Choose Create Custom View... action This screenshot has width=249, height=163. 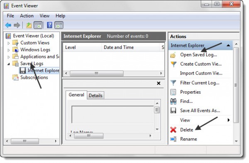coord(201,64)
